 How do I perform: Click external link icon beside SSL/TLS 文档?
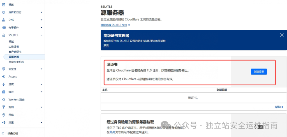tap(129, 25)
